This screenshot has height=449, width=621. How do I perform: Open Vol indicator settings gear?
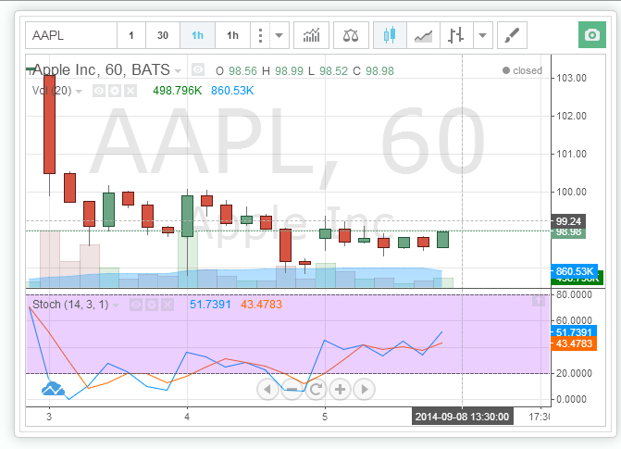115,91
